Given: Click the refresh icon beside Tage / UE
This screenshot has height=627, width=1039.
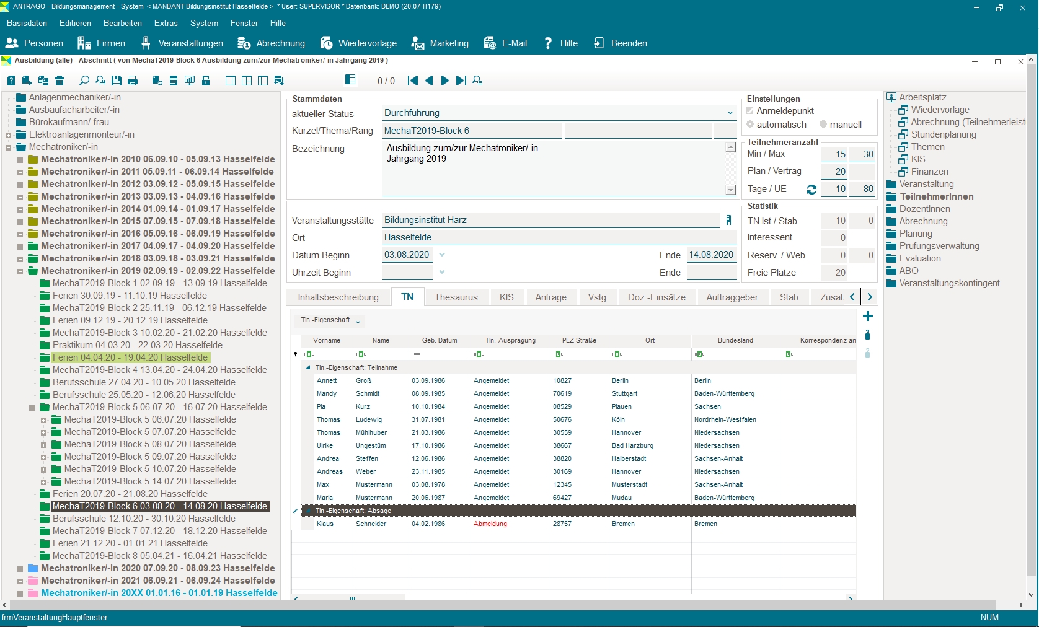Looking at the screenshot, I should [811, 190].
